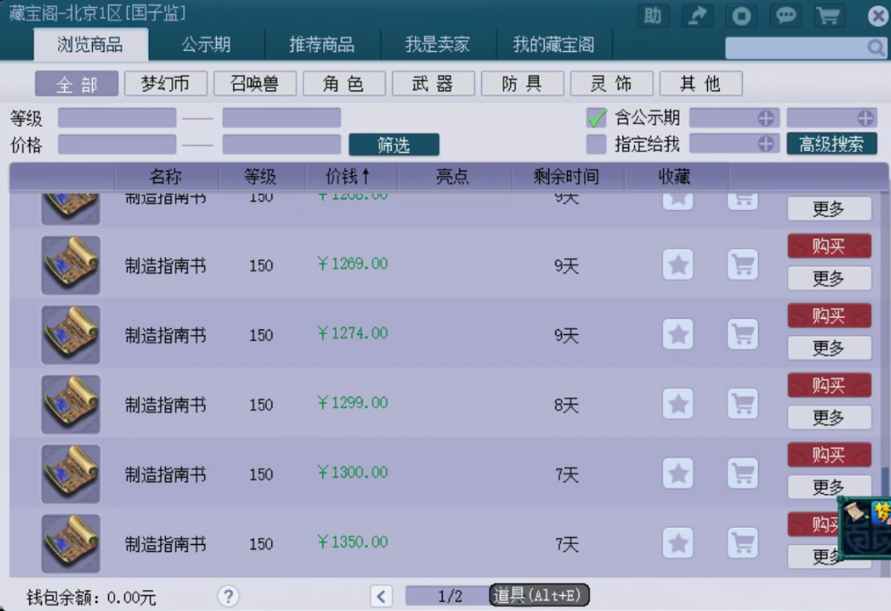Click the previous page arrow icon

coord(382,597)
